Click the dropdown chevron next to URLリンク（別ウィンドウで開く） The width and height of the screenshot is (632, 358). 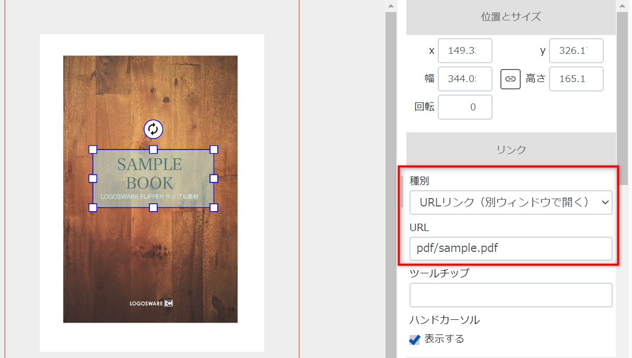click(604, 203)
